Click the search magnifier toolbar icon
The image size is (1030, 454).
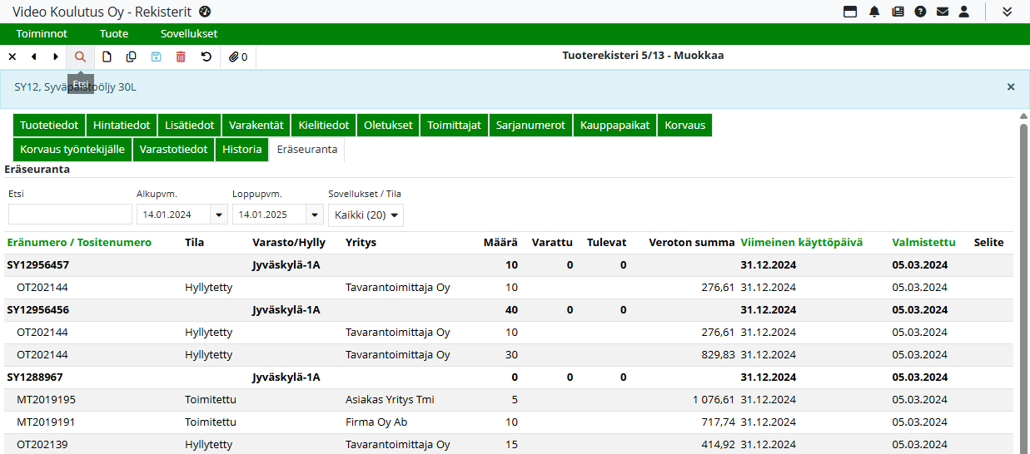tap(80, 57)
